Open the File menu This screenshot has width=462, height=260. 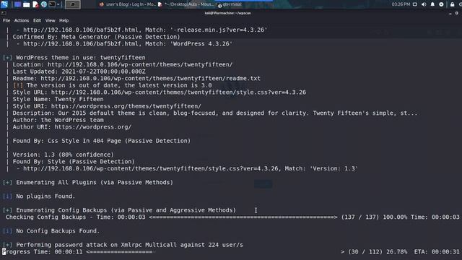[x=6, y=21]
